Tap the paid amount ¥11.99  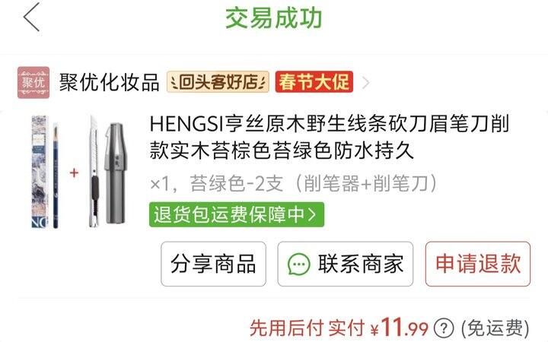[x=399, y=328]
